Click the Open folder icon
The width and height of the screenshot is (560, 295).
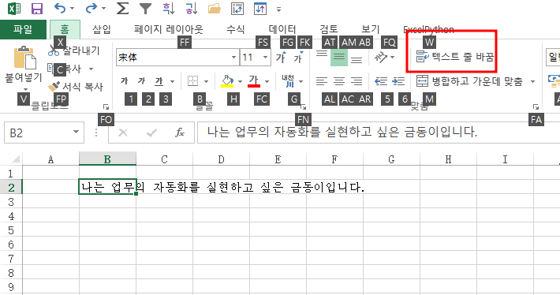point(215,8)
